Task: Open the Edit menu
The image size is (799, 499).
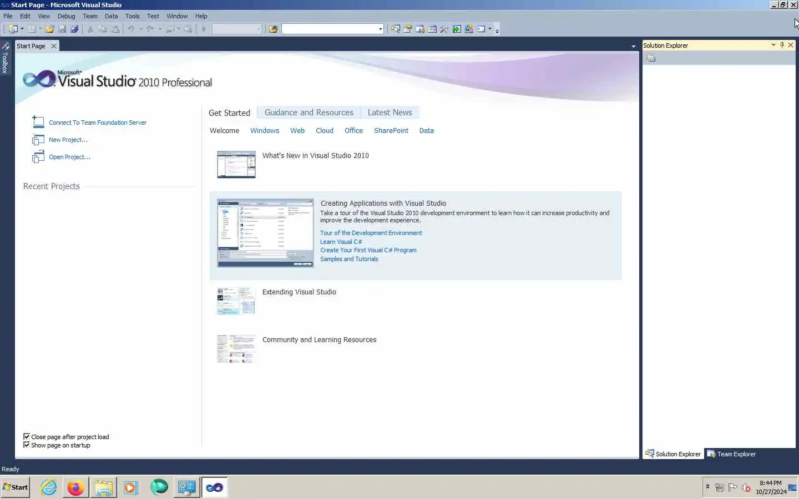Action: 25,16
